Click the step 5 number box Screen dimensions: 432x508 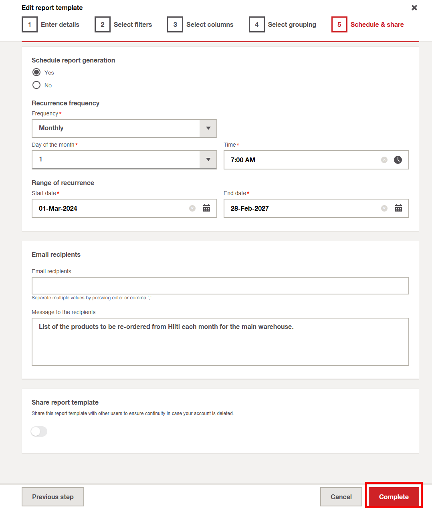click(339, 24)
